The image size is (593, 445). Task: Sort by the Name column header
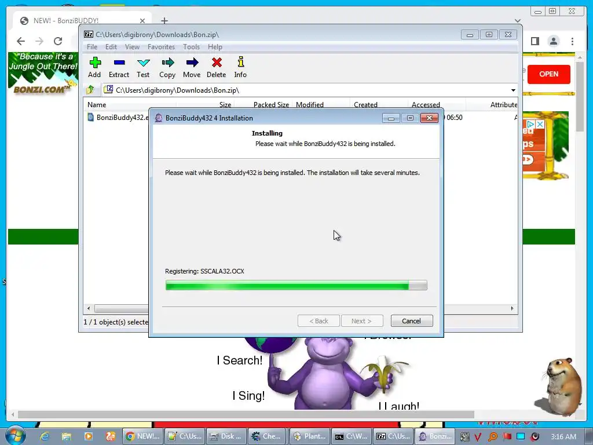[97, 105]
